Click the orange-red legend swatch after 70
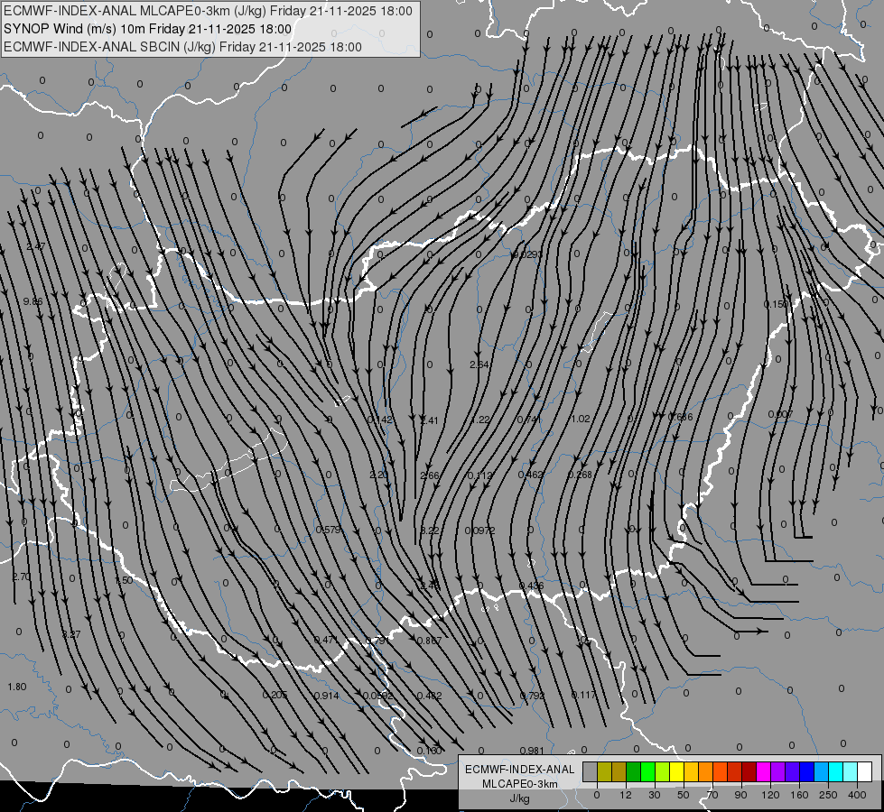Image resolution: width=884 pixels, height=812 pixels. pyautogui.click(x=721, y=771)
